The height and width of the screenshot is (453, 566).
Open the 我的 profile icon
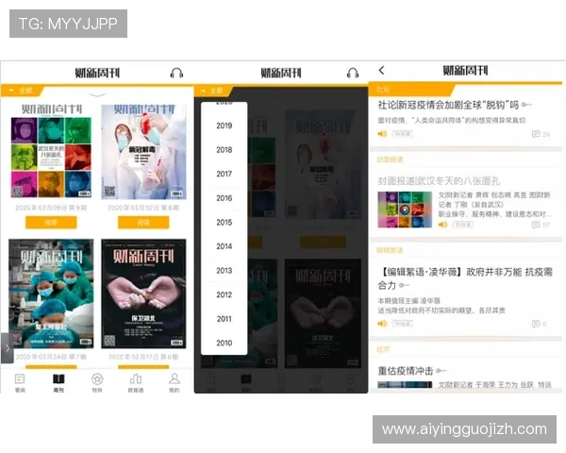[174, 382]
